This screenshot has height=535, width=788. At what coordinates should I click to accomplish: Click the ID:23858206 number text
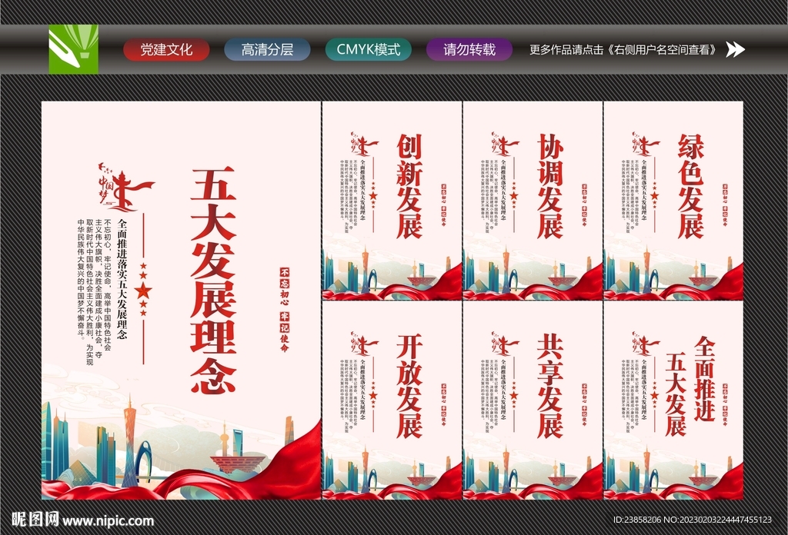click(x=638, y=520)
